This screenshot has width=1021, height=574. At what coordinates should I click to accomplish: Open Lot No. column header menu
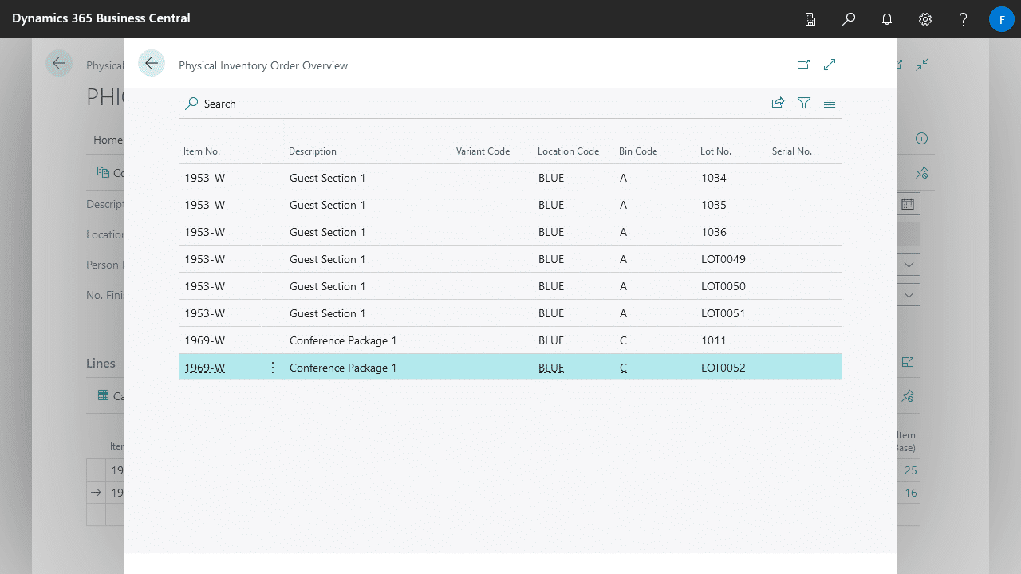(715, 151)
